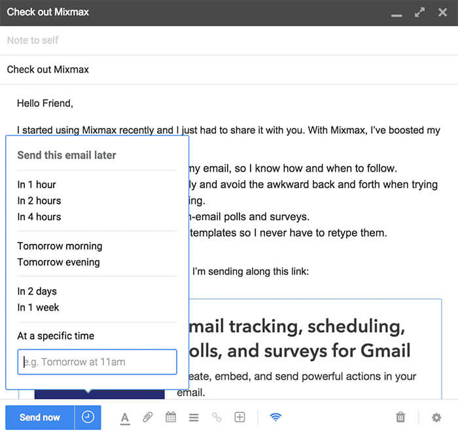Expand compose window to full screen
This screenshot has width=458, height=436.
point(419,12)
